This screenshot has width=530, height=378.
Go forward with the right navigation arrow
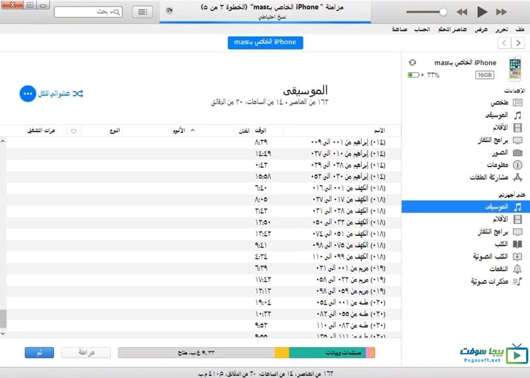pyautogui.click(x=518, y=43)
